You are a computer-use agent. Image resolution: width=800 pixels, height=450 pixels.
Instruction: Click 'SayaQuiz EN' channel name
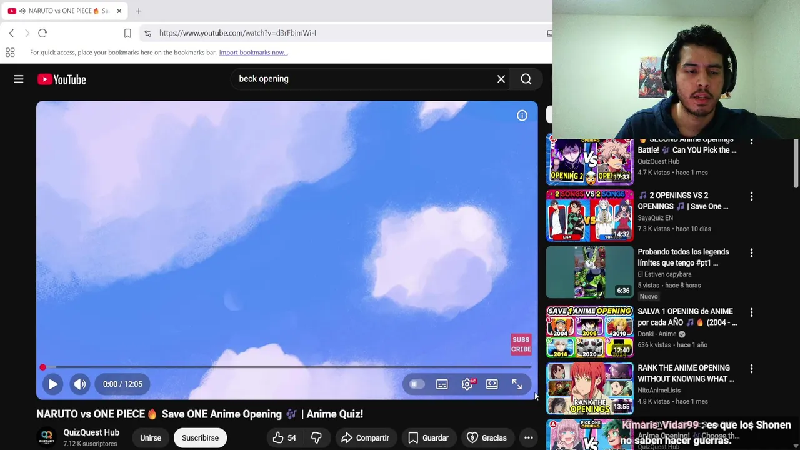tap(655, 218)
